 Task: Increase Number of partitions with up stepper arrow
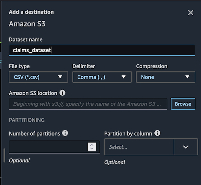[x=92, y=145]
